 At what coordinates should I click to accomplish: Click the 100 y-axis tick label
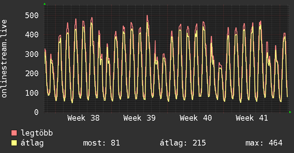click(32, 93)
